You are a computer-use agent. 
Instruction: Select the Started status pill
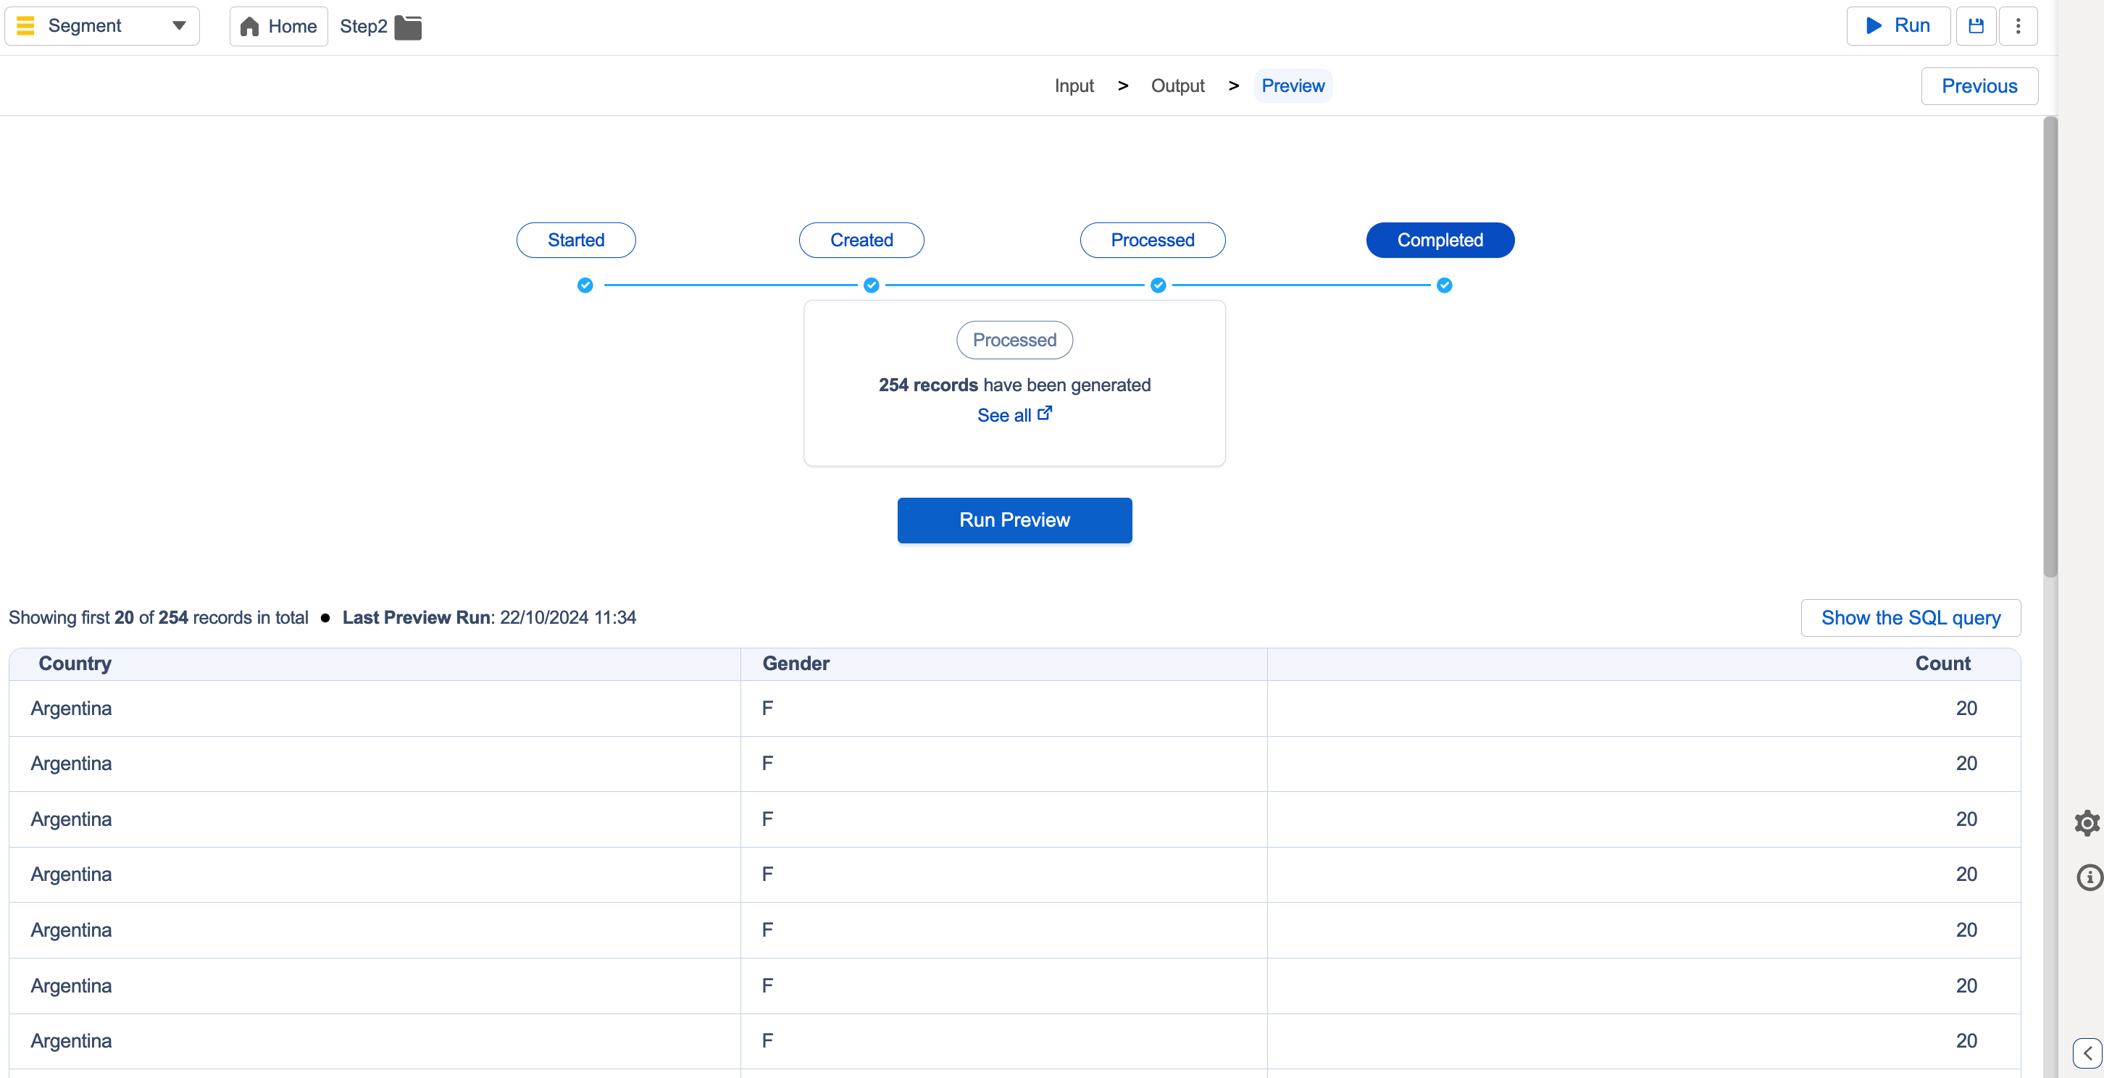576,240
